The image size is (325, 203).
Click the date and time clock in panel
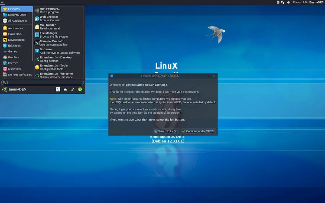coord(300,2)
